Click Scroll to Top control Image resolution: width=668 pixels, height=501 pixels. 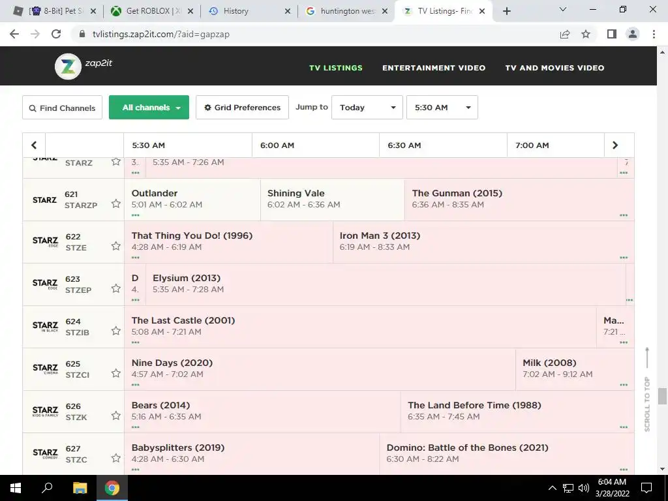click(646, 389)
